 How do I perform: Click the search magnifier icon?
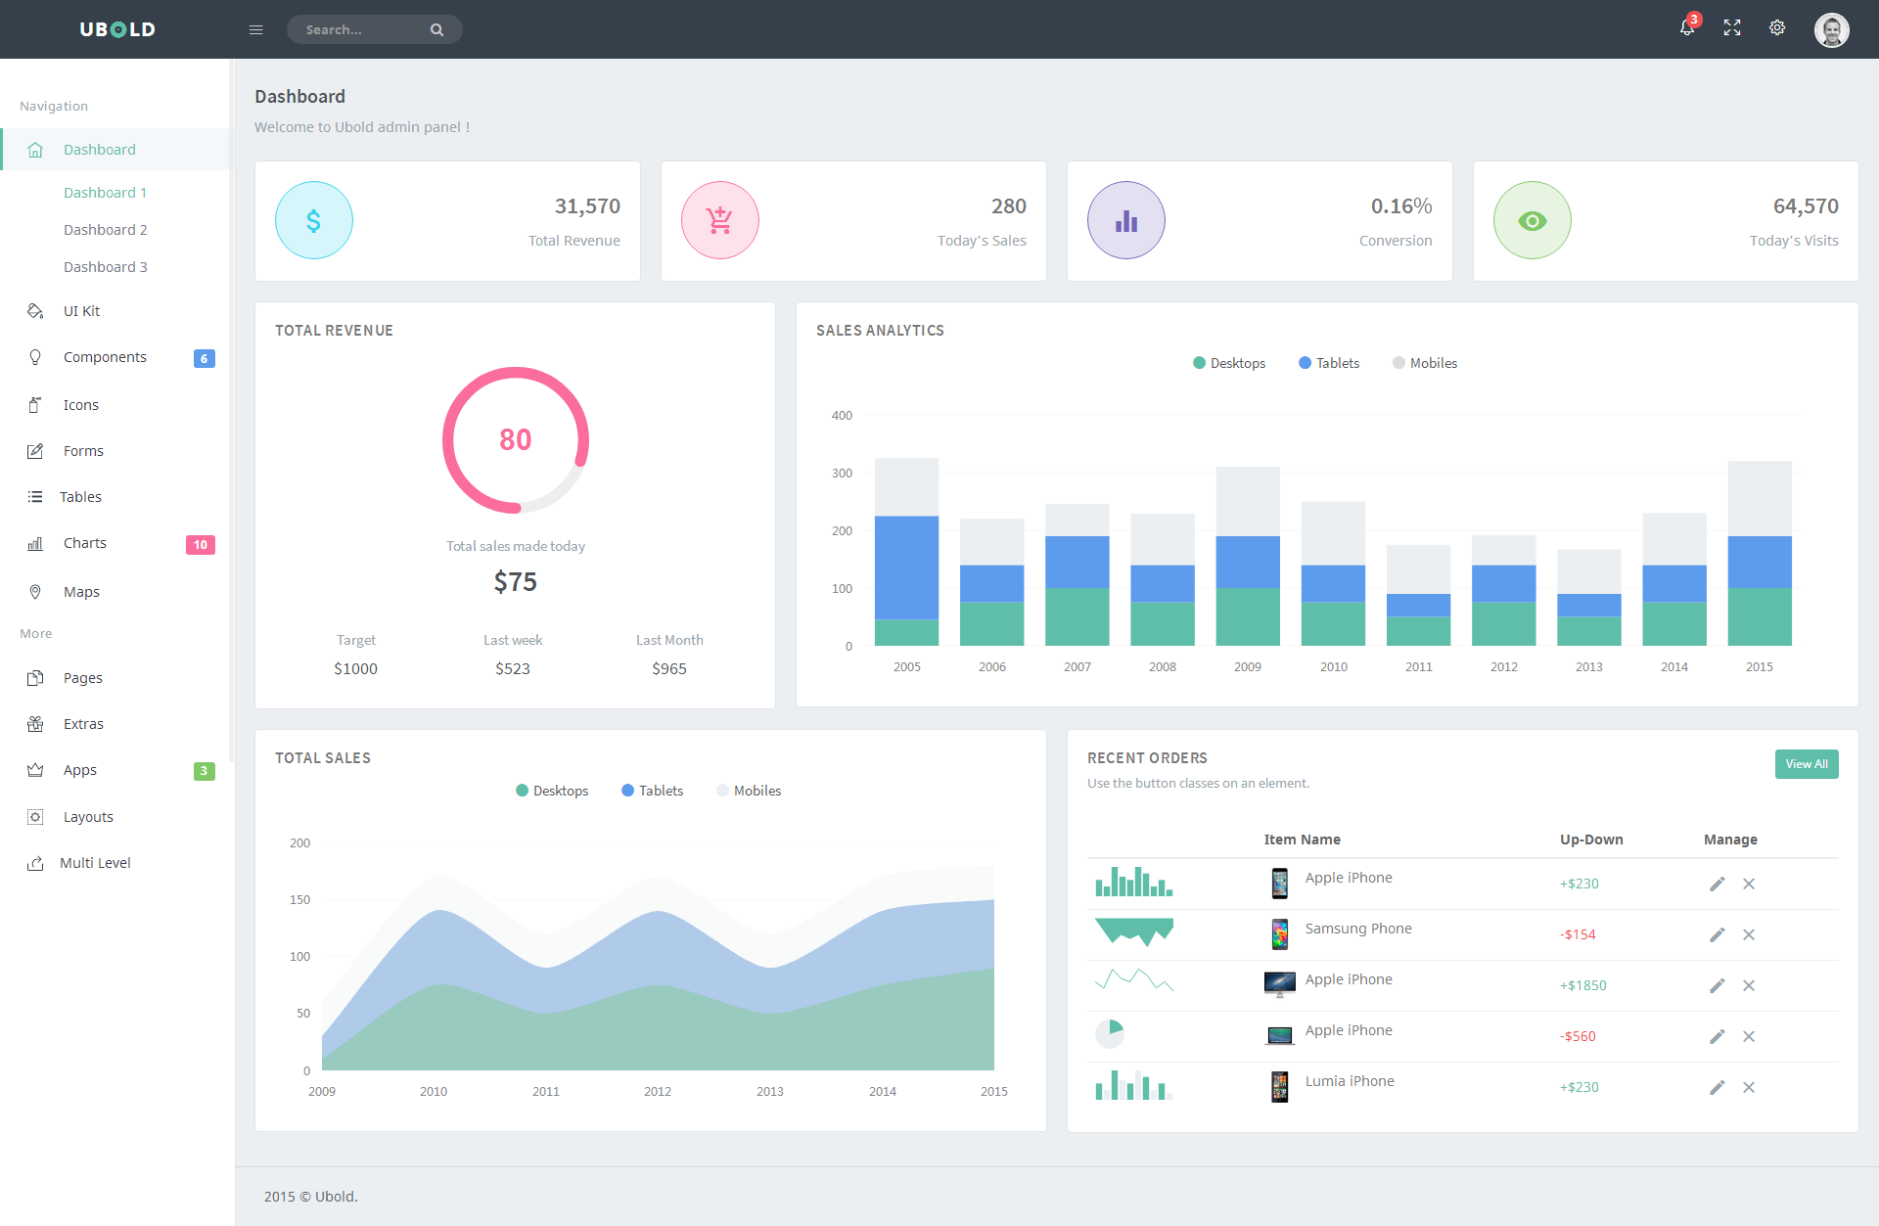pyautogui.click(x=436, y=29)
